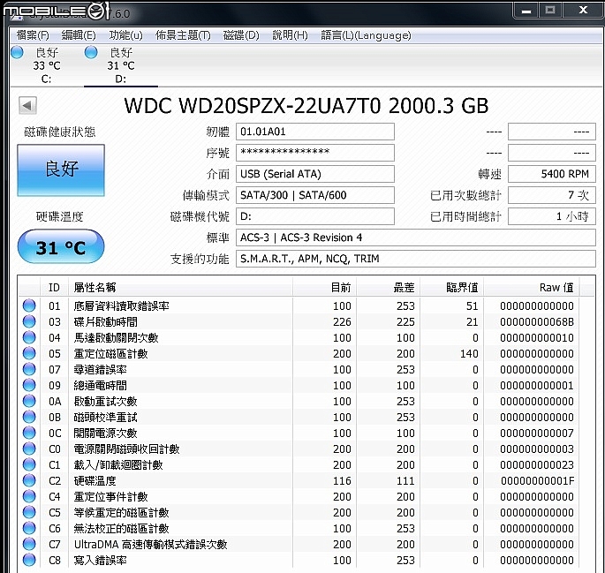Viewport: 605px width, 573px height.
Task: Click status orb of attribute 0A row
Action: click(29, 401)
